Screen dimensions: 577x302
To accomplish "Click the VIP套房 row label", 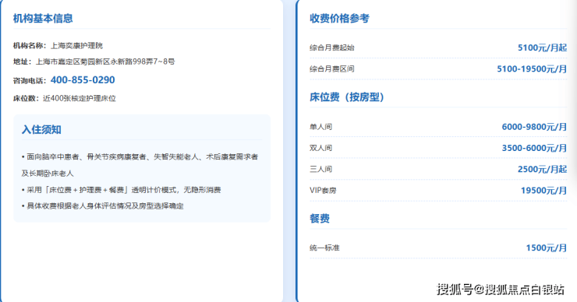I will 323,191.
